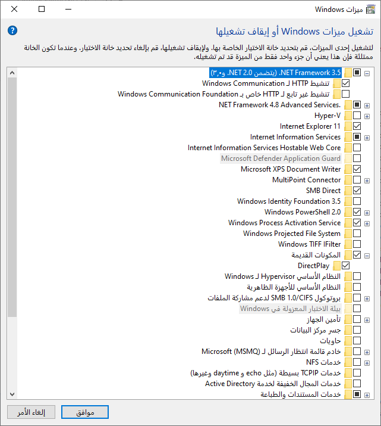Click the scrollbar up arrow
The height and width of the screenshot is (426, 381).
tap(12, 73)
